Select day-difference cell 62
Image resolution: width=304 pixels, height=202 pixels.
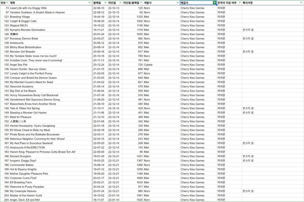(x=141, y=12)
